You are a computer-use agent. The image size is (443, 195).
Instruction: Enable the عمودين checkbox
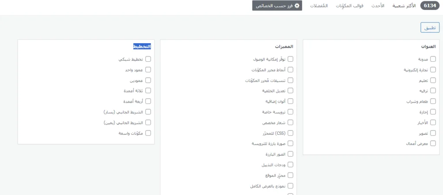(148, 80)
